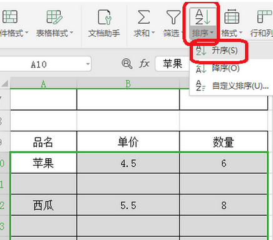Expand the 排序 dropdown label
Viewport: 273px width, 240px height.
click(x=203, y=33)
